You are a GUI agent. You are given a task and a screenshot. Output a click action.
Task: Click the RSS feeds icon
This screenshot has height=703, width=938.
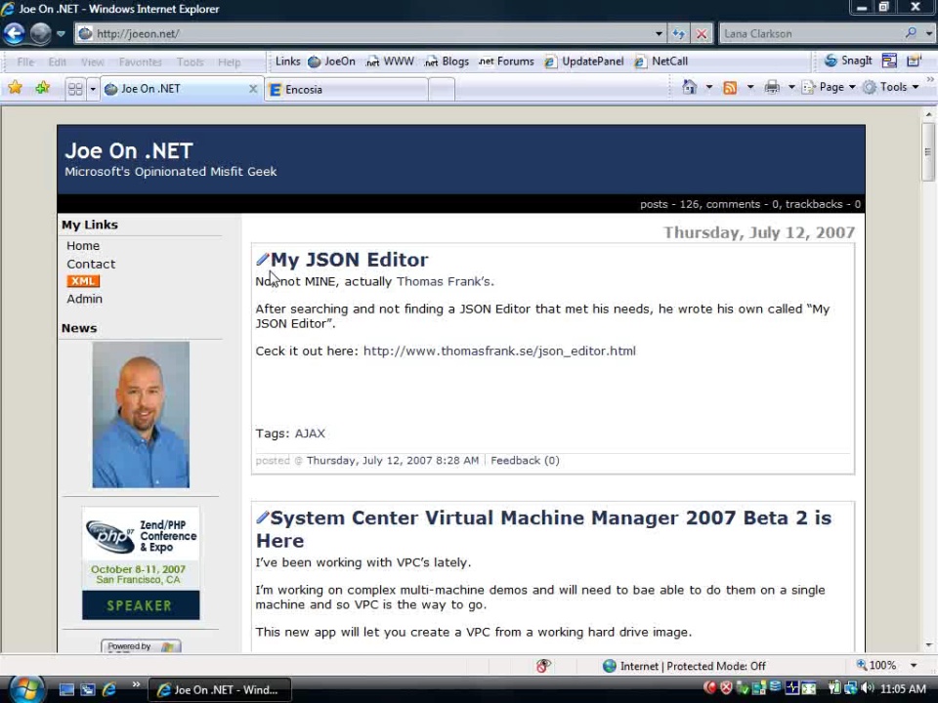point(730,87)
